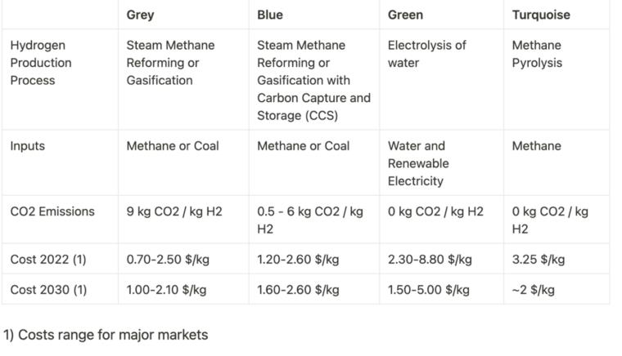Click the Grey column header

pos(140,15)
